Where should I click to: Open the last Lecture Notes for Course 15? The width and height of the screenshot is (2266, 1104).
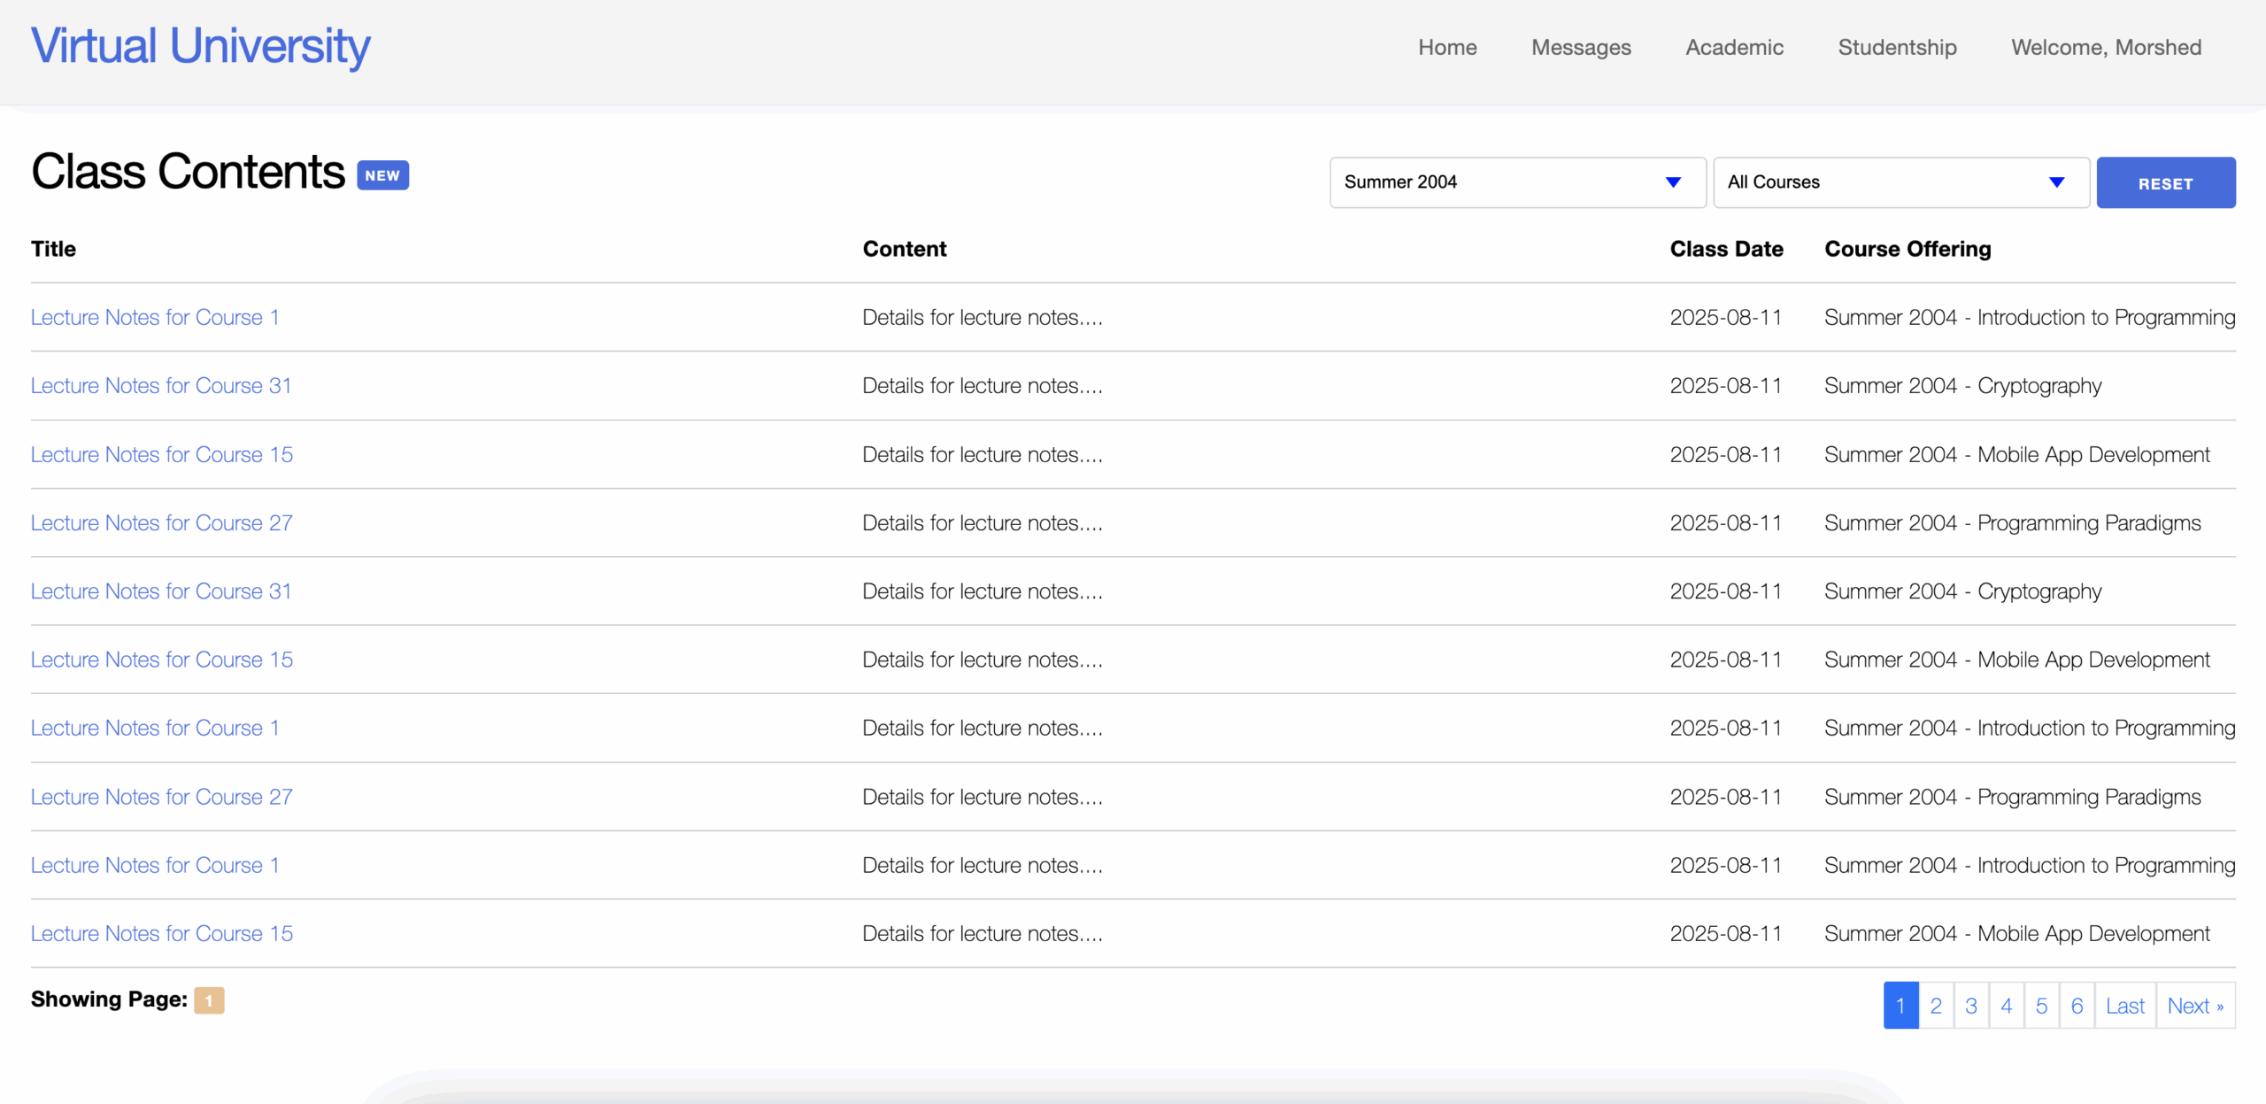tap(161, 934)
